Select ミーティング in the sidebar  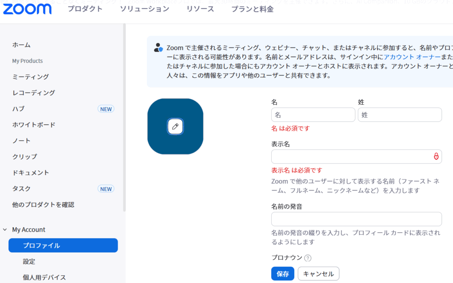pos(31,77)
